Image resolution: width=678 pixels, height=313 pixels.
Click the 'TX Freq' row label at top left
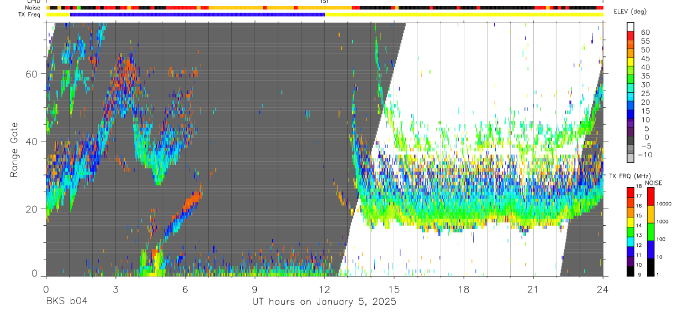30,14
